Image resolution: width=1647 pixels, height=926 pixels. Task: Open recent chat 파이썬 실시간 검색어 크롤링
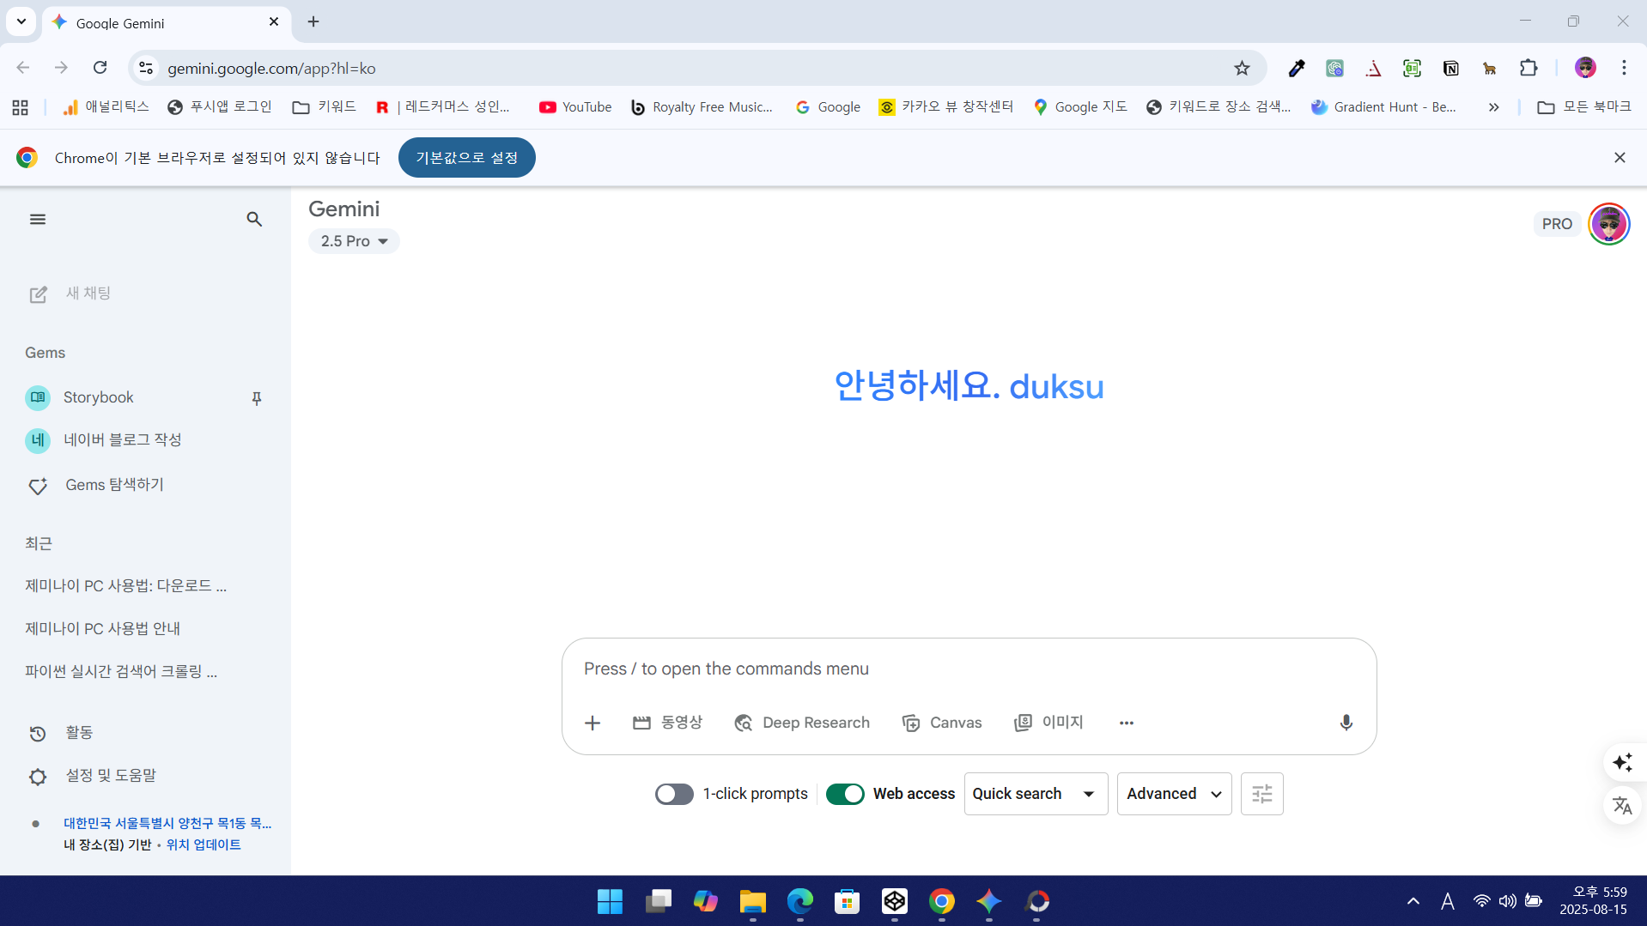121,671
